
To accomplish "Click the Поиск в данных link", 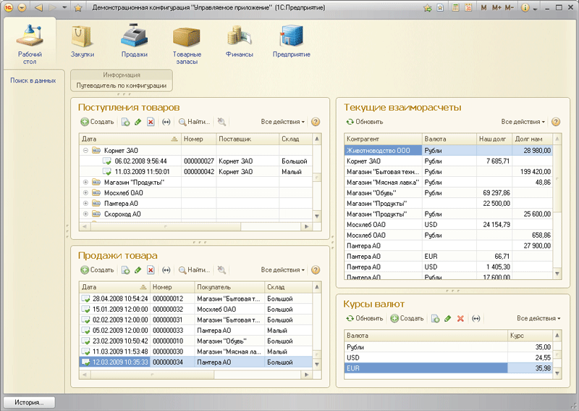I will click(33, 80).
